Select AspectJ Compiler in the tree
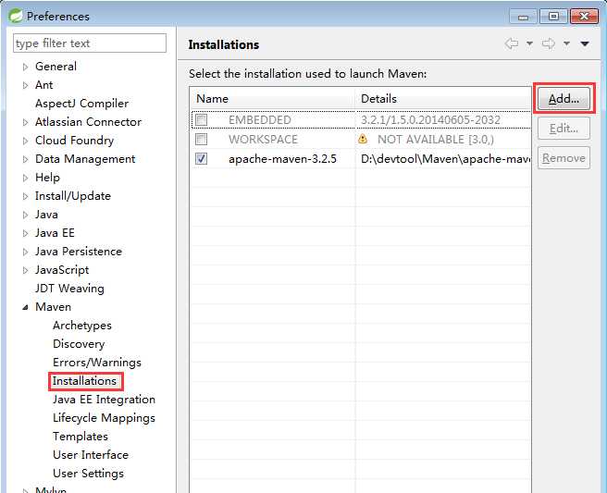The height and width of the screenshot is (493, 607). pos(81,104)
